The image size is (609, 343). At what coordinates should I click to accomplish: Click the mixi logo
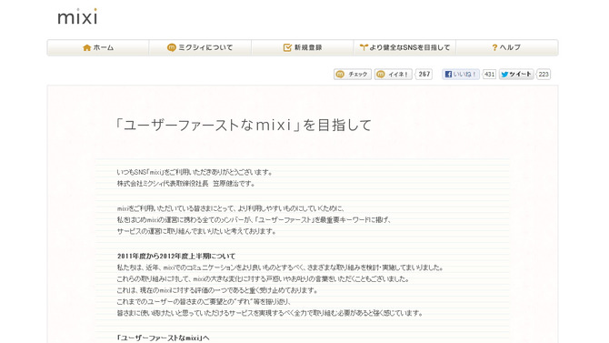coord(77,16)
